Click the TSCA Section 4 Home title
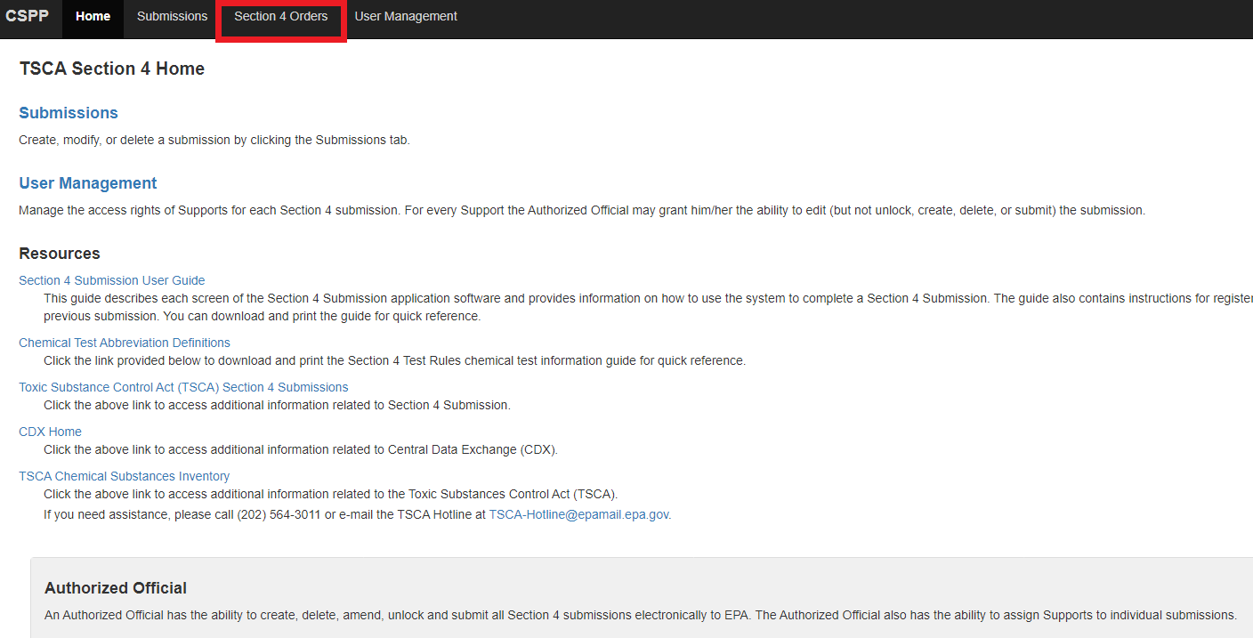The height and width of the screenshot is (638, 1253). [x=111, y=69]
